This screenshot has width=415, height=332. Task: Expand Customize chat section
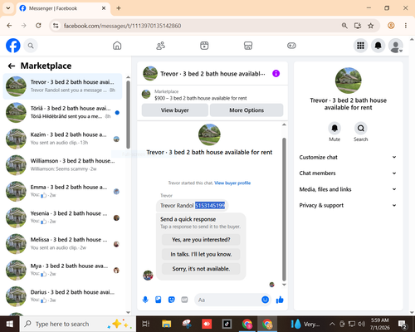348,157
